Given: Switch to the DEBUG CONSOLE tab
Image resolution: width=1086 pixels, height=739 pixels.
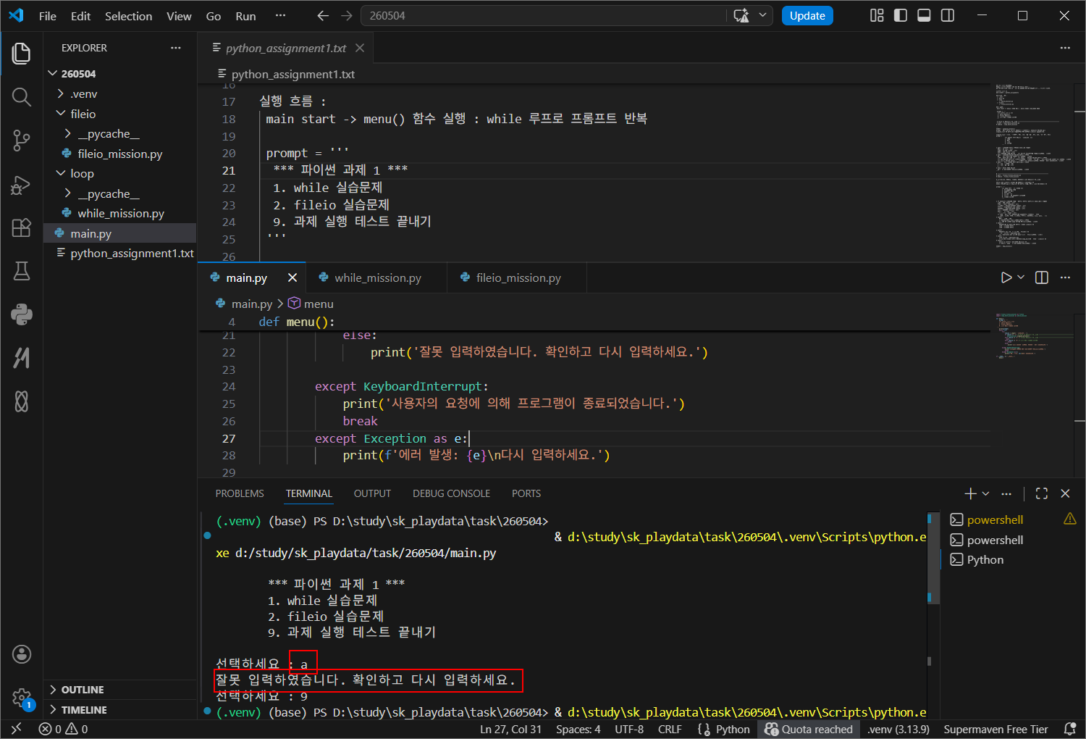Looking at the screenshot, I should (x=451, y=493).
